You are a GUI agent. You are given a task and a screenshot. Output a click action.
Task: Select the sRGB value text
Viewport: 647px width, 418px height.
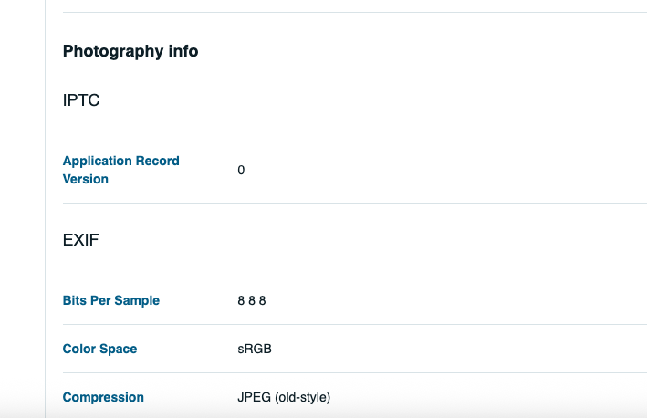[x=255, y=349]
